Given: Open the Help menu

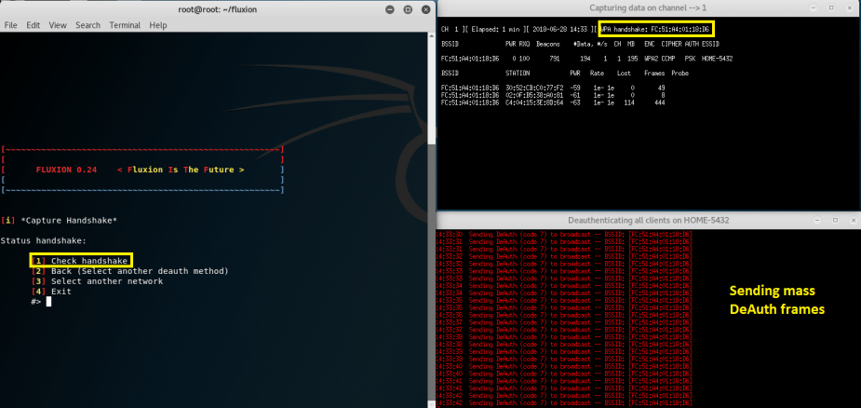Looking at the screenshot, I should coord(158,25).
